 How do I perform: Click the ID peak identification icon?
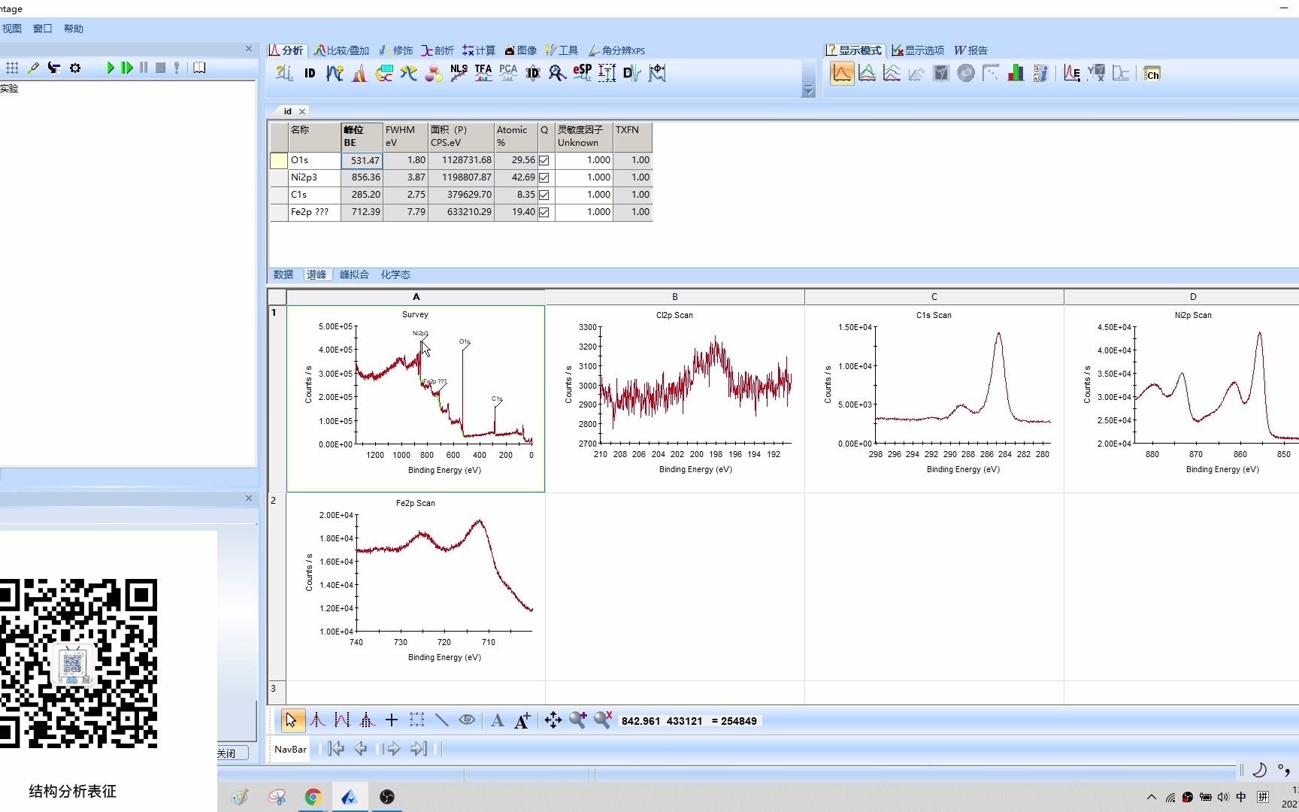310,73
